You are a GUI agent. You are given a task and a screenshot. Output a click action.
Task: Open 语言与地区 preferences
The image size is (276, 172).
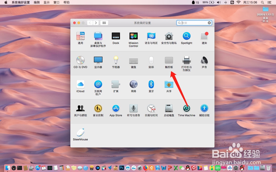pos(151,38)
